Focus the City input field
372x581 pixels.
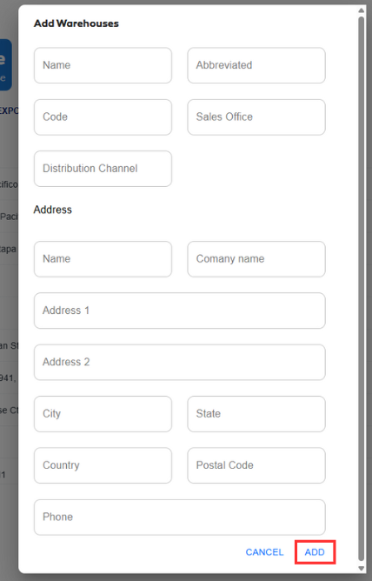[103, 414]
